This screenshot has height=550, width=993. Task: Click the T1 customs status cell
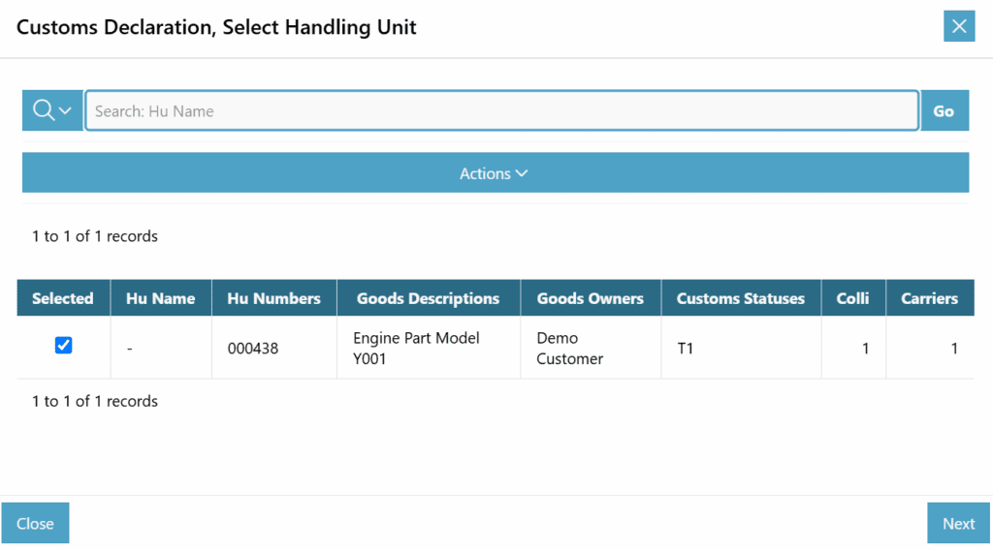point(686,349)
